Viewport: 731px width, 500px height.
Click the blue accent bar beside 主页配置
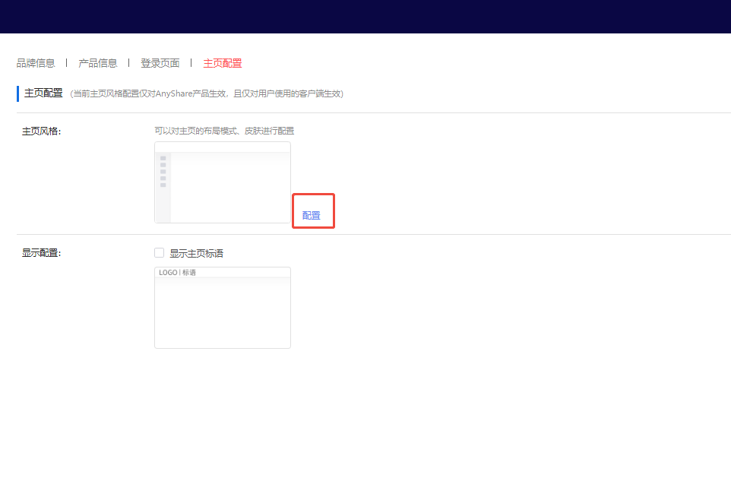point(18,92)
